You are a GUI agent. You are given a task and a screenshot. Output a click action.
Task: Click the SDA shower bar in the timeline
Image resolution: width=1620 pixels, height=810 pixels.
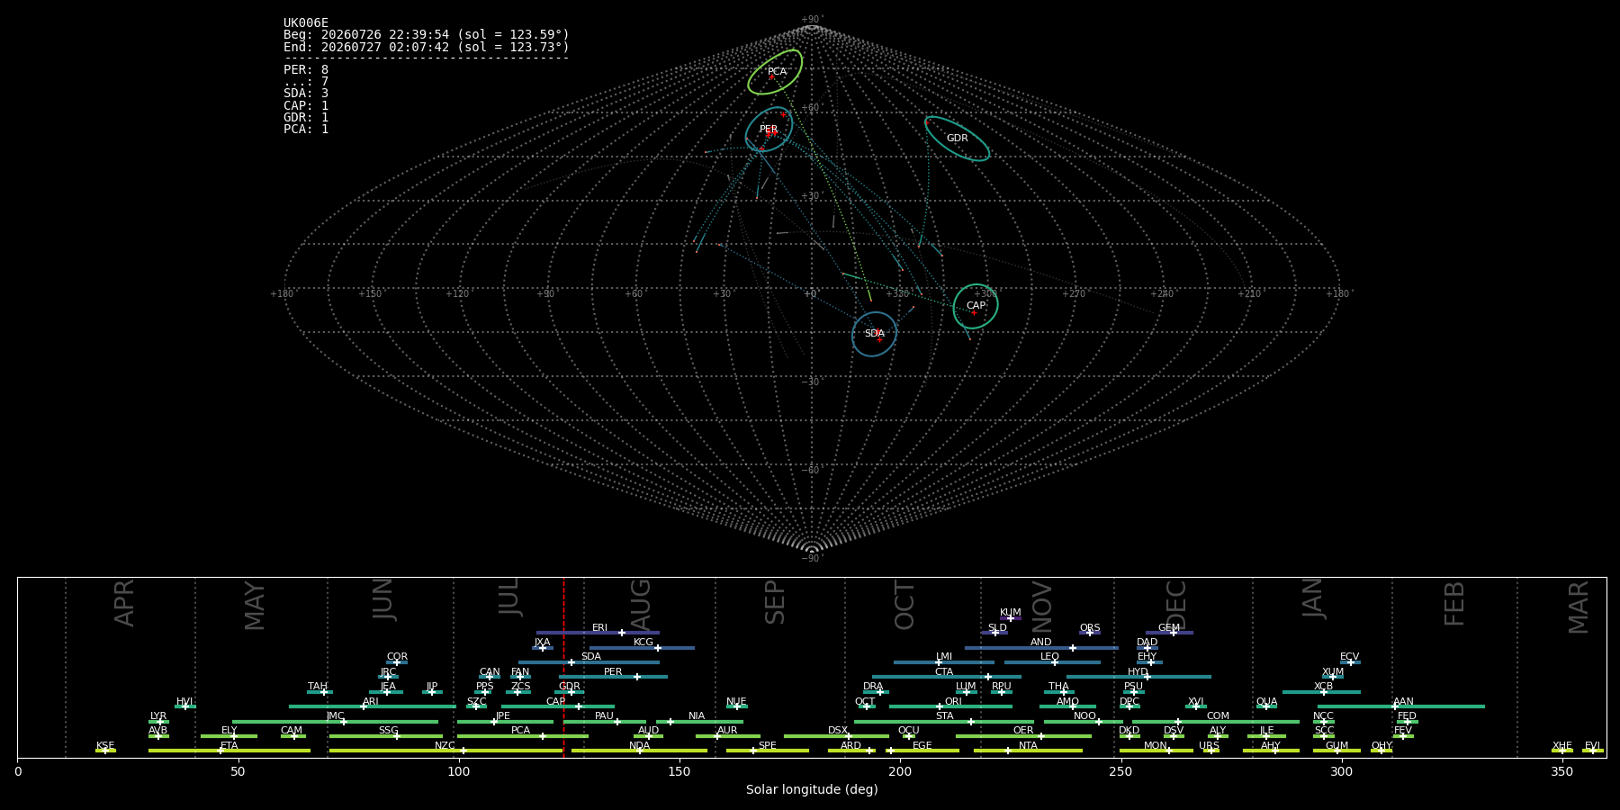pos(589,662)
